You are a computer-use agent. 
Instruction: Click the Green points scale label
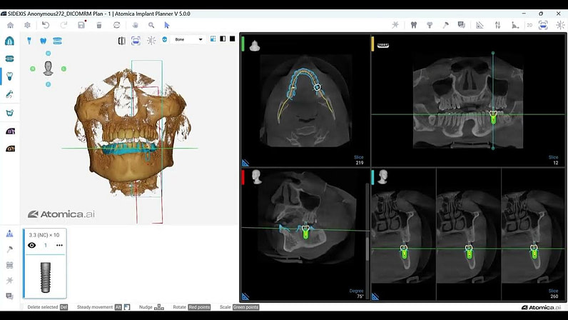click(x=245, y=307)
